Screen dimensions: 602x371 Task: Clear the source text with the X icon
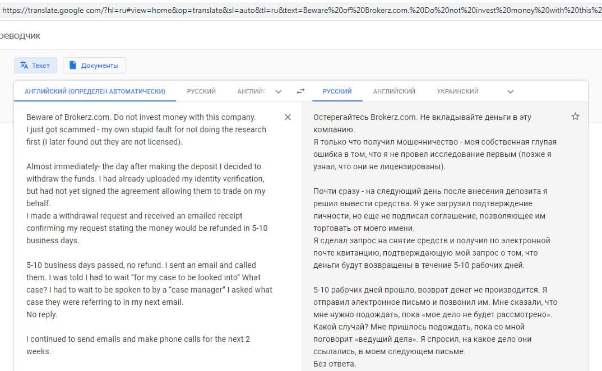click(288, 117)
